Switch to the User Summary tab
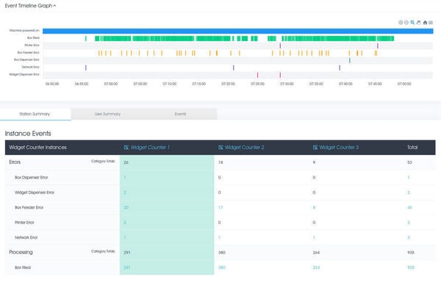Image resolution: width=441 pixels, height=285 pixels. pyautogui.click(x=107, y=114)
